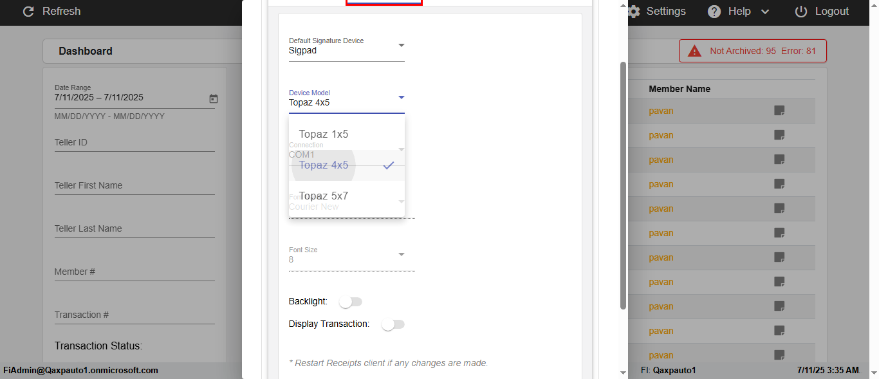This screenshot has width=879, height=379.
Task: Expand the Default Signature Device dropdown
Action: [401, 46]
